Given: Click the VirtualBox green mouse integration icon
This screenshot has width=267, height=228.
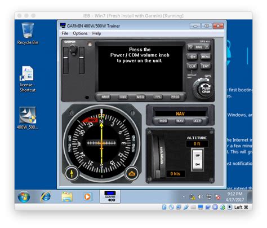Looking at the screenshot, I should (x=222, y=207).
